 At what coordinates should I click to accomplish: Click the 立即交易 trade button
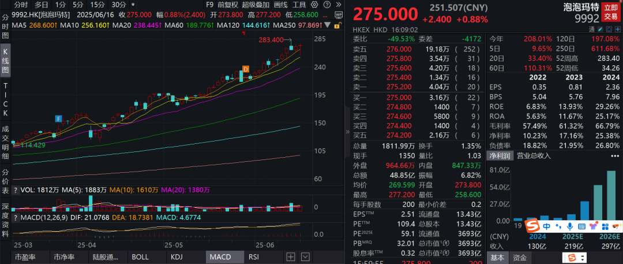tap(611, 12)
